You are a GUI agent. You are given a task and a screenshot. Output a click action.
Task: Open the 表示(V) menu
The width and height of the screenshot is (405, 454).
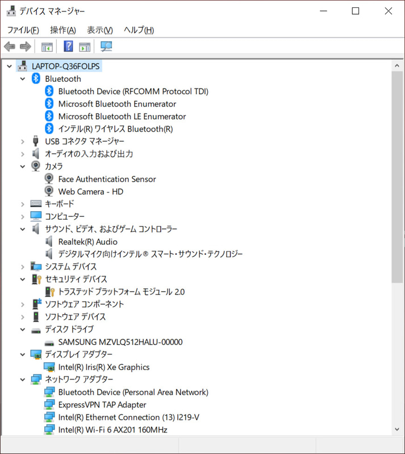click(x=100, y=30)
